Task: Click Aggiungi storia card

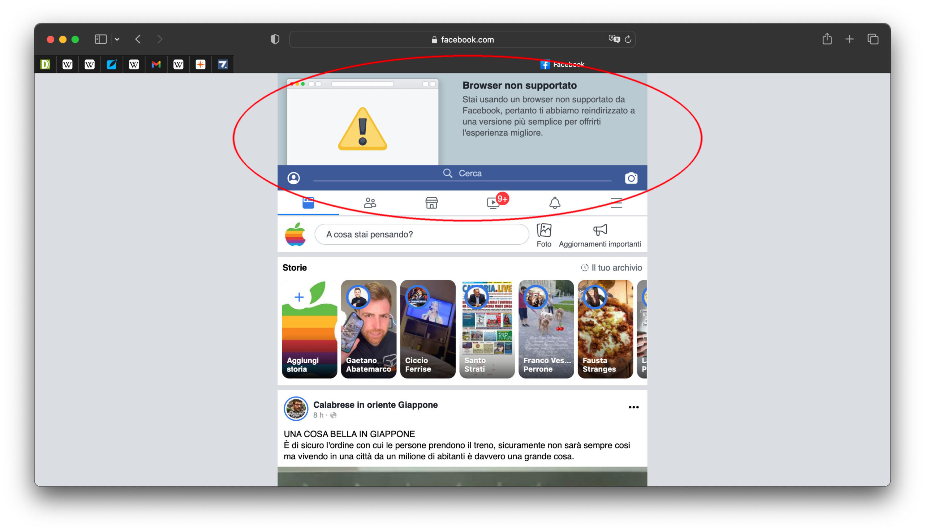Action: (x=309, y=329)
